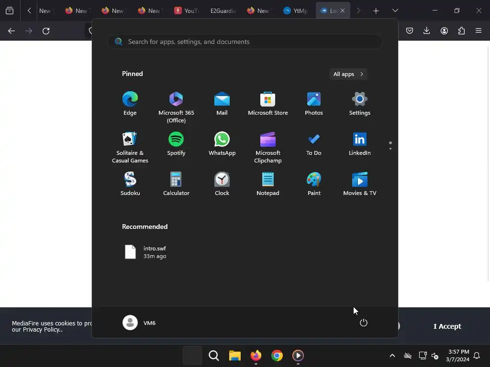The height and width of the screenshot is (367, 490).
Task: Open the VM6 user account menu
Action: (139, 323)
